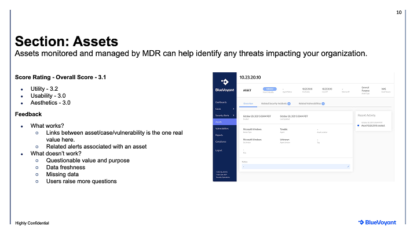Screen dimensions: 417x234
Task: Click the What works? bullet
Action: pos(47,126)
